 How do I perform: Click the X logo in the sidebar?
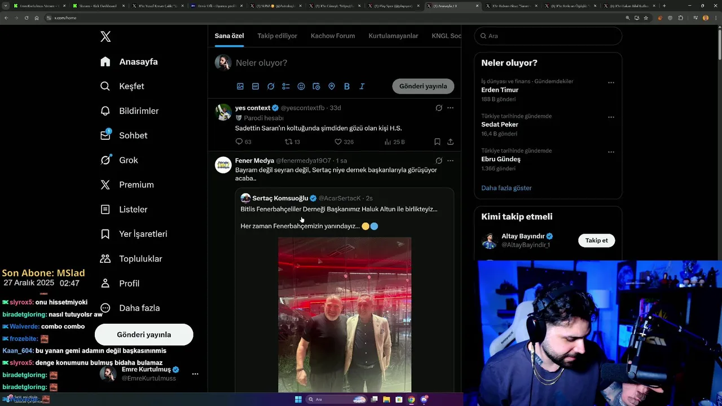pos(105,37)
